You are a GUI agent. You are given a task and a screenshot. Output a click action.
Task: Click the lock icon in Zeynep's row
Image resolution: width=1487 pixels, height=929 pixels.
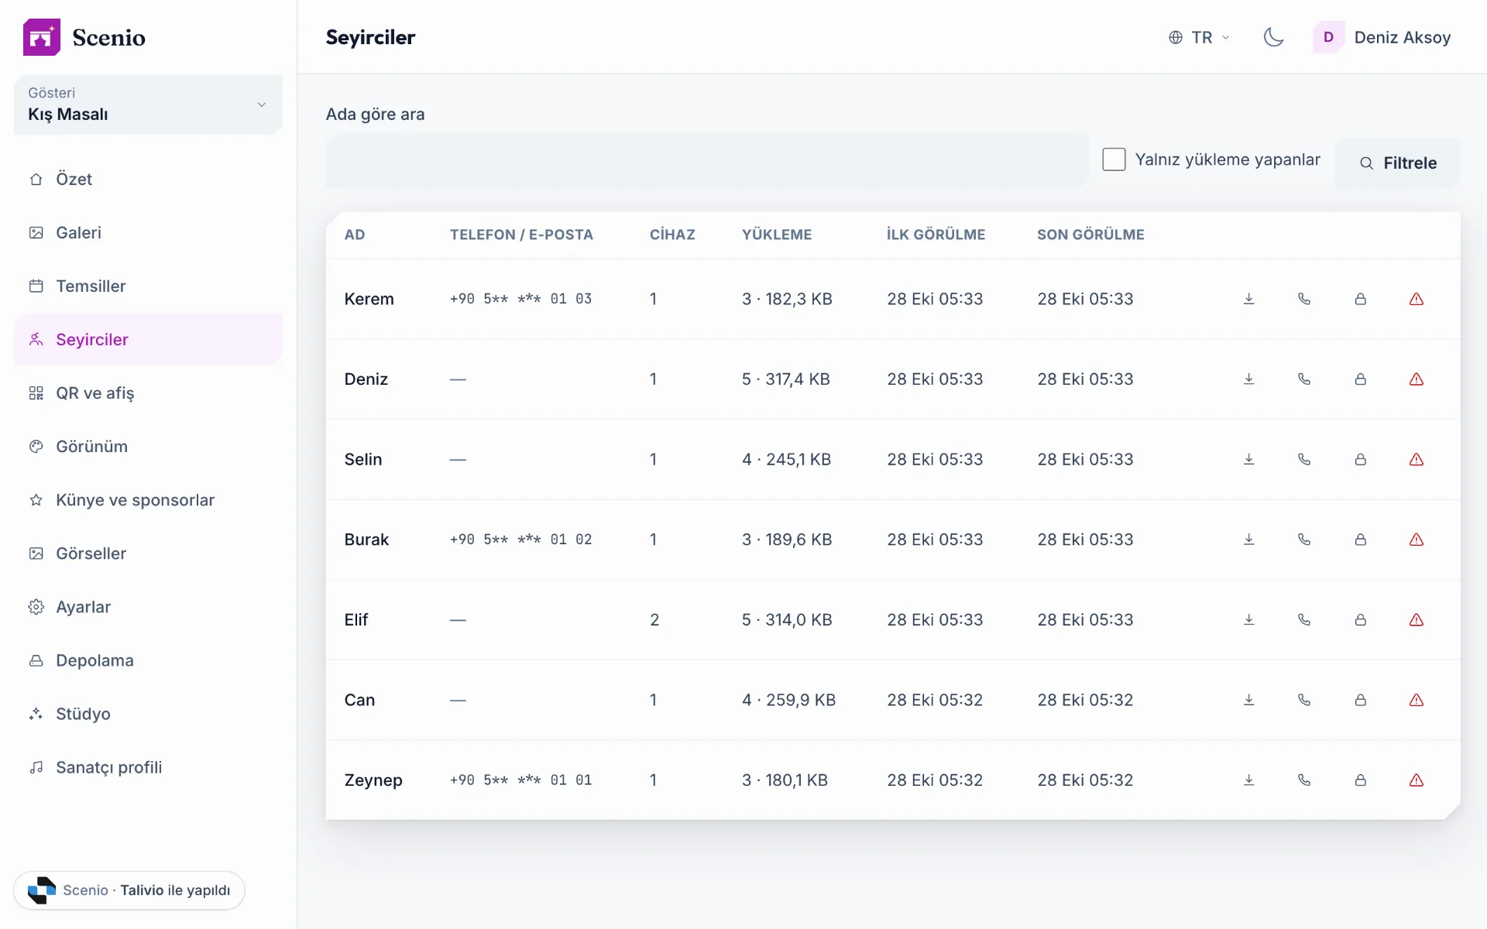pyautogui.click(x=1360, y=780)
